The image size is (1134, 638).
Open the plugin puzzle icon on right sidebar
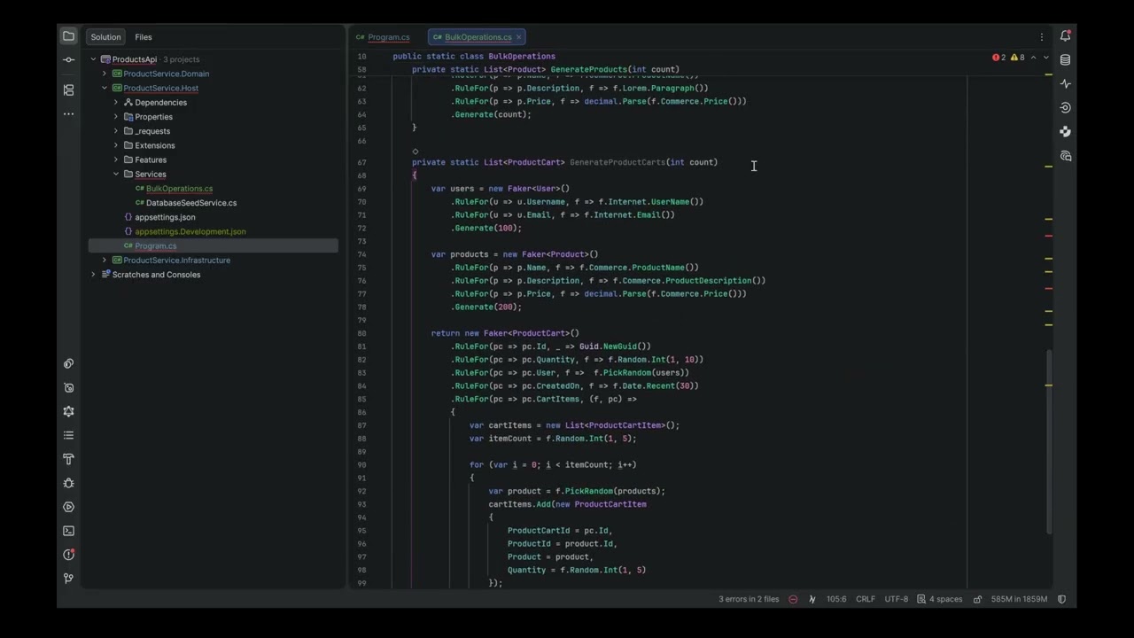point(1065,132)
